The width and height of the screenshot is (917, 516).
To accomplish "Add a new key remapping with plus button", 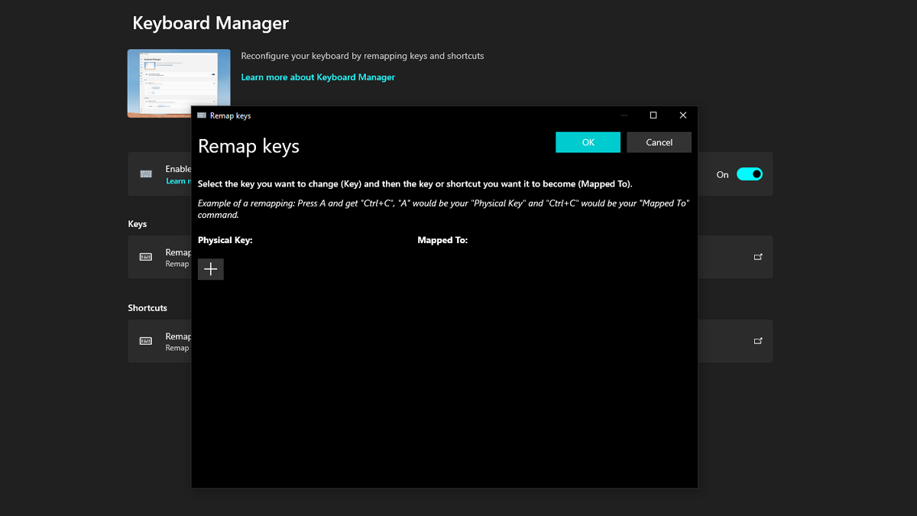I will point(211,269).
